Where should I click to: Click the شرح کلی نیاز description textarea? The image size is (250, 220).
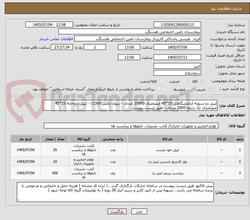click(x=130, y=106)
